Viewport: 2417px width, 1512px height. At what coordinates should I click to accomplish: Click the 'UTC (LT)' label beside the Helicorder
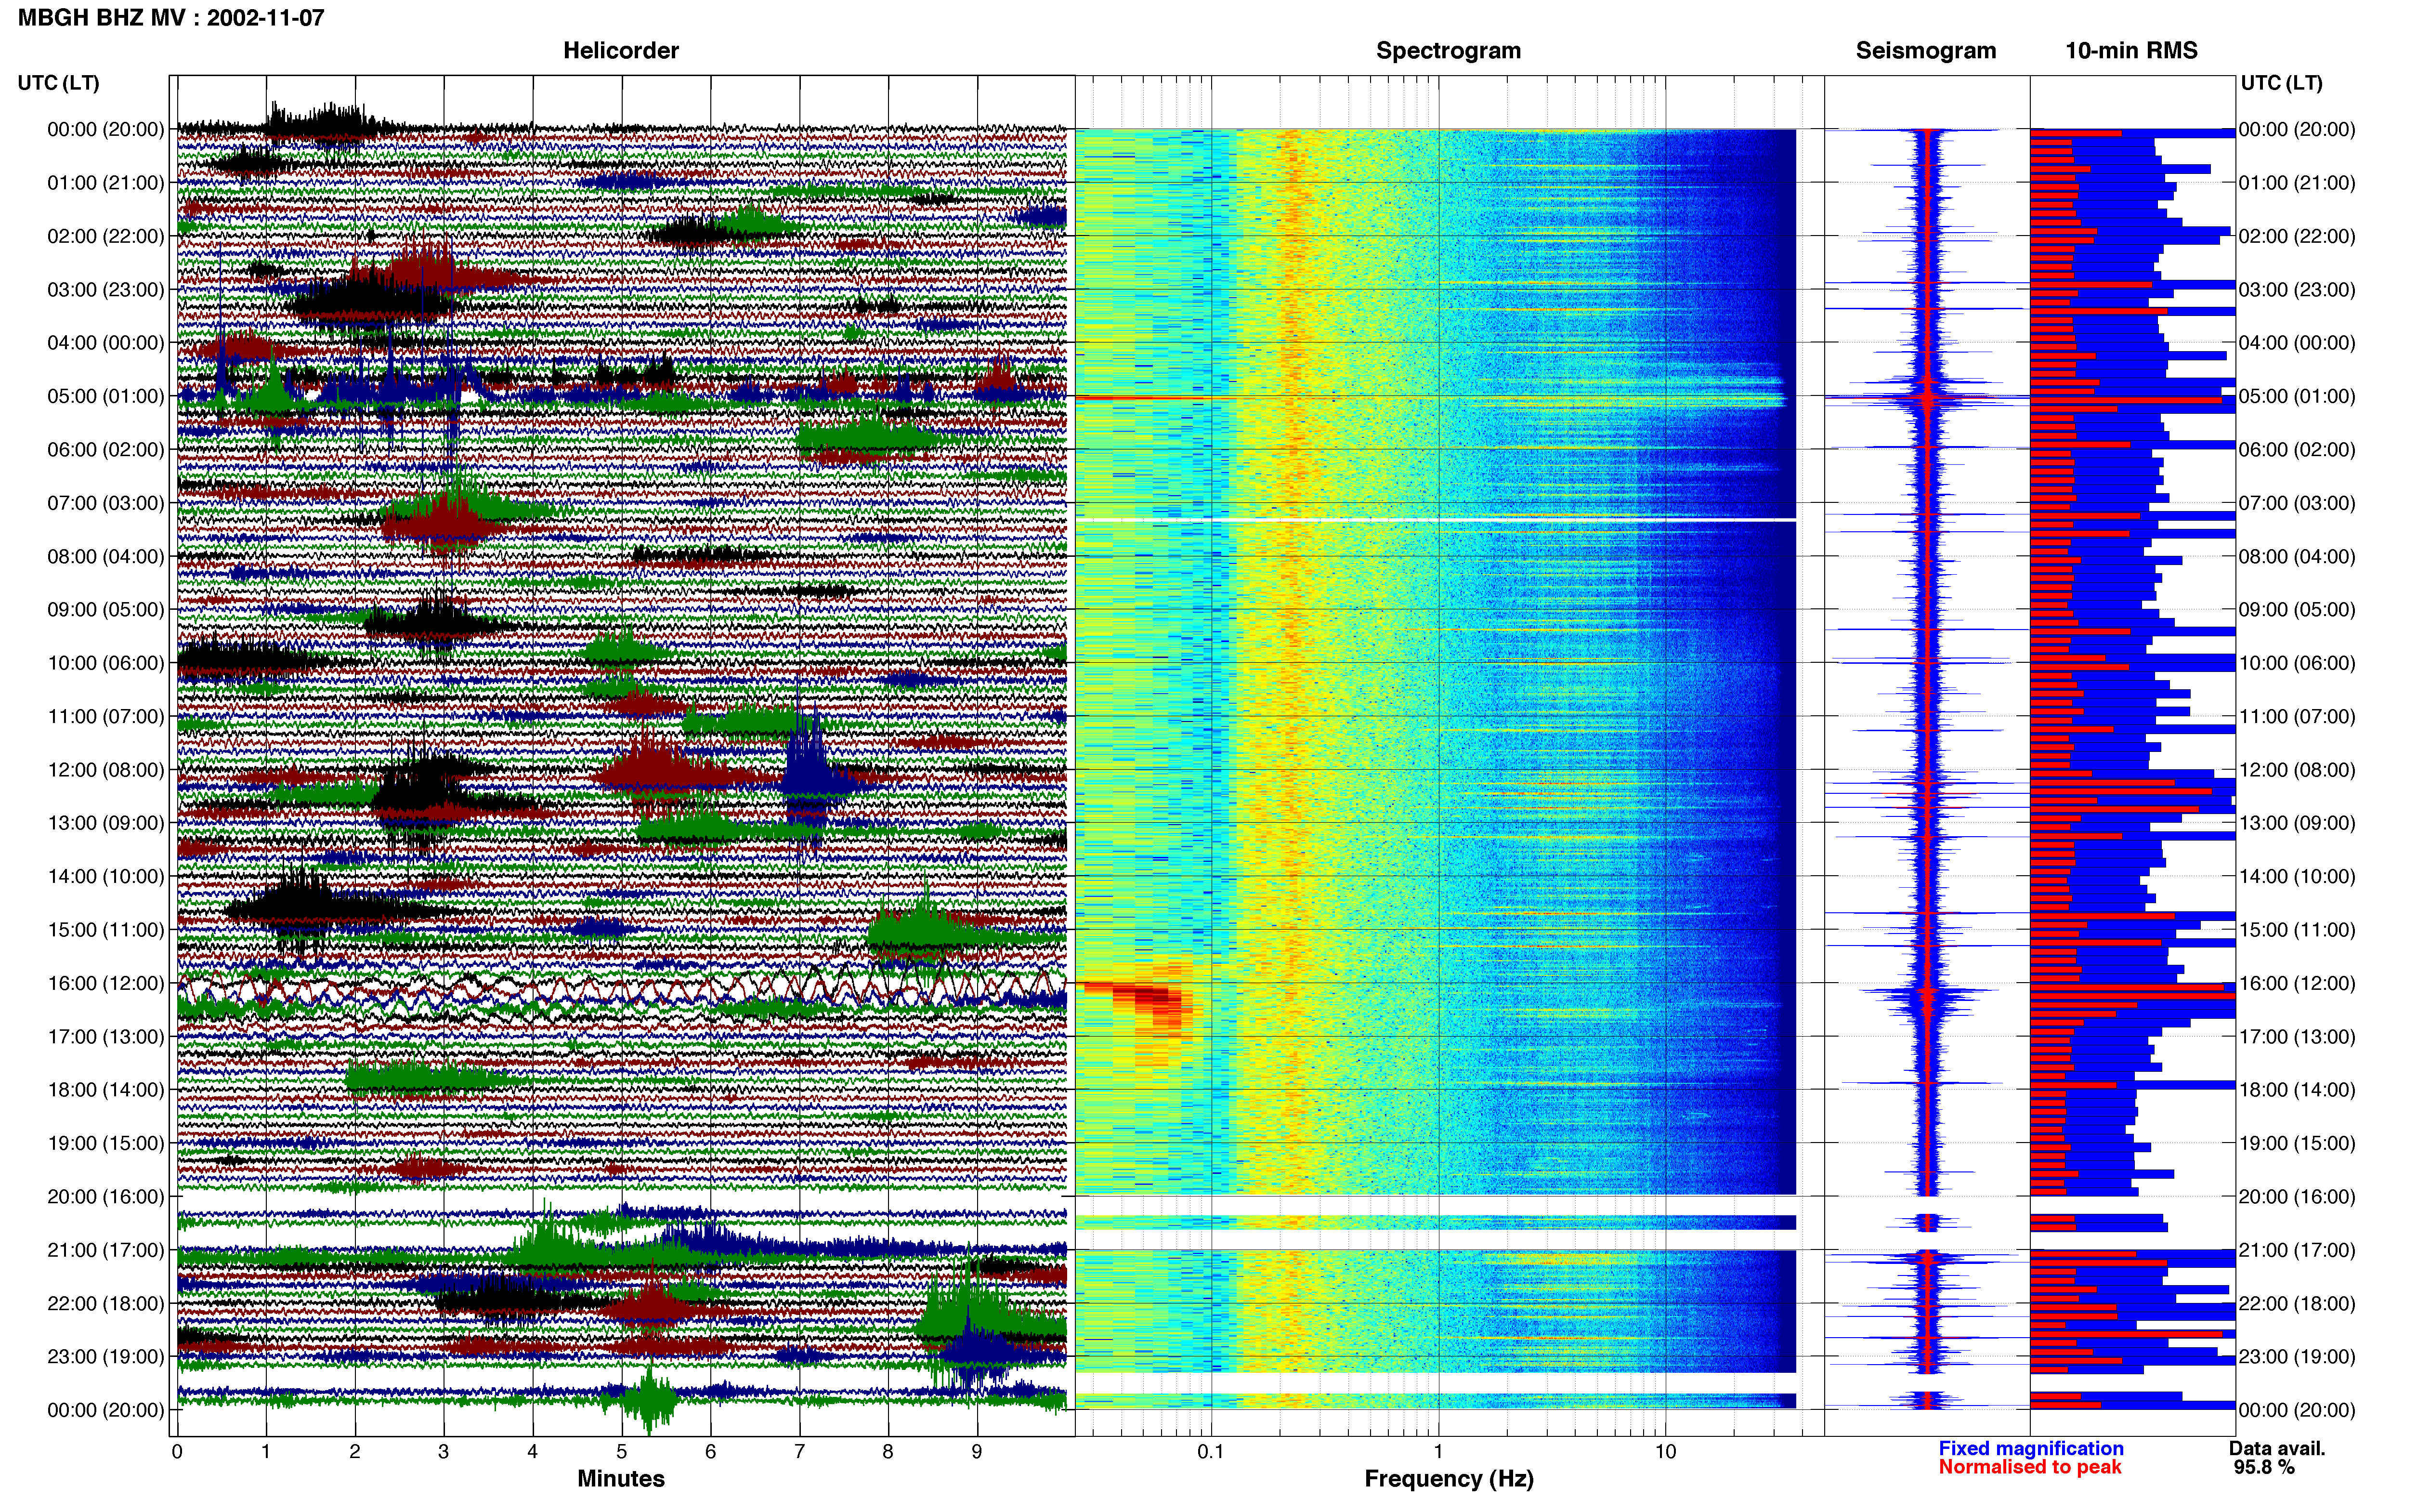[58, 83]
